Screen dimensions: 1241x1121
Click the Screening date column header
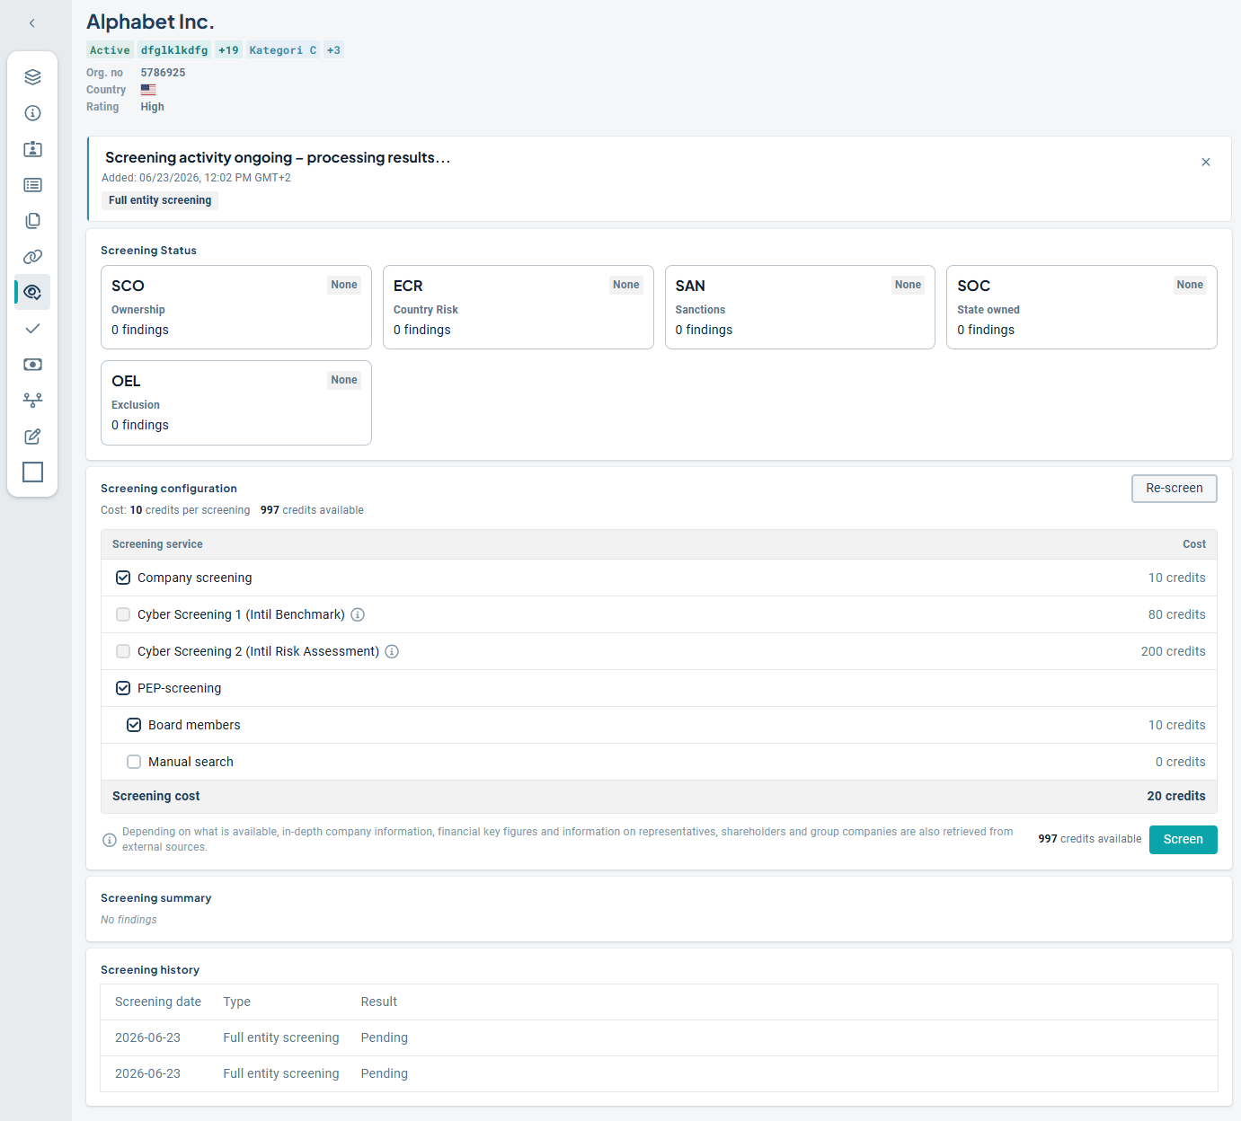coord(158,1002)
